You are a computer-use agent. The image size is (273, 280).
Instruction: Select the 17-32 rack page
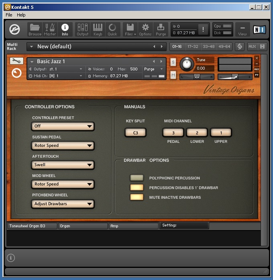192,47
